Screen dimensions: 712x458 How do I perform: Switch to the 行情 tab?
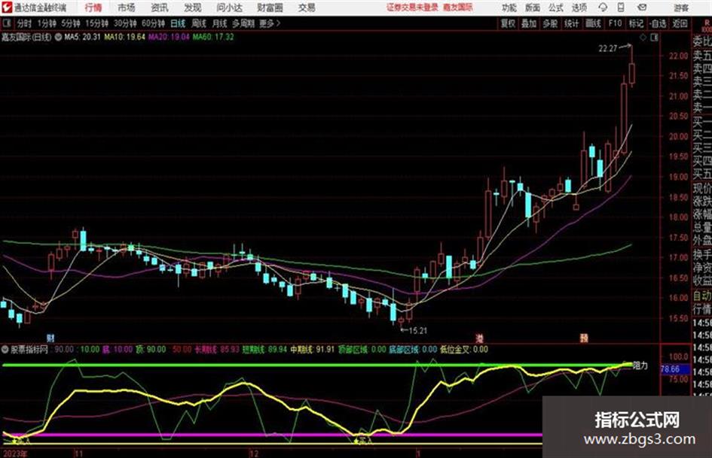[93, 8]
